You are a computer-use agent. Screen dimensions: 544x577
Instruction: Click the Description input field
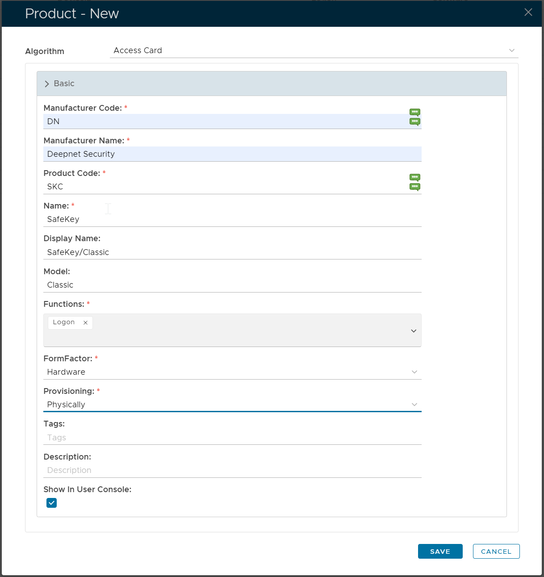click(232, 470)
